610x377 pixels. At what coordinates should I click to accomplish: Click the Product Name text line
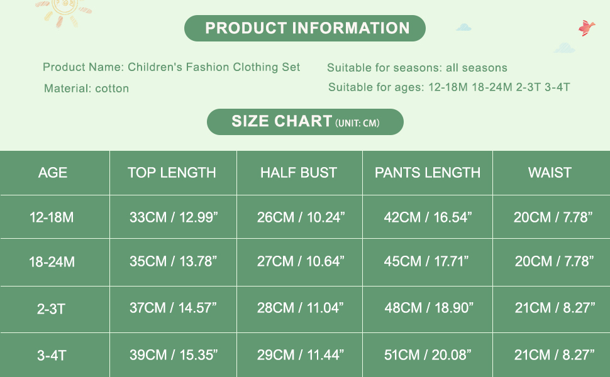(171, 67)
